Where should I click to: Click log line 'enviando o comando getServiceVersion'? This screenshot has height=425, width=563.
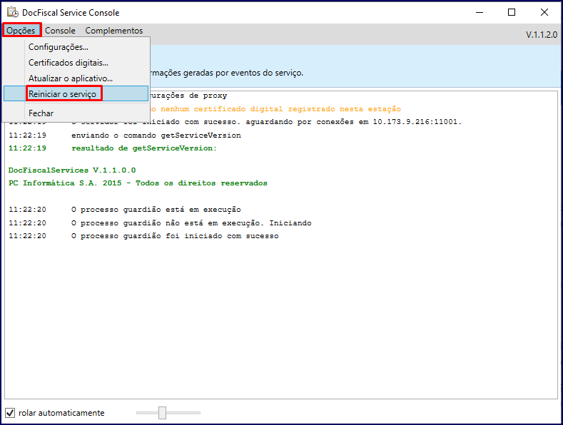coord(156,135)
